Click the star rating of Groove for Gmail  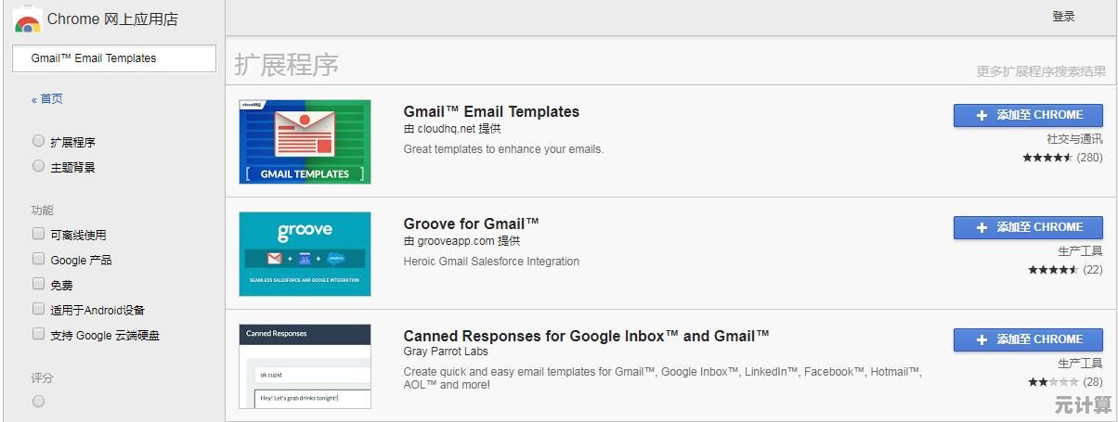pos(1052,270)
